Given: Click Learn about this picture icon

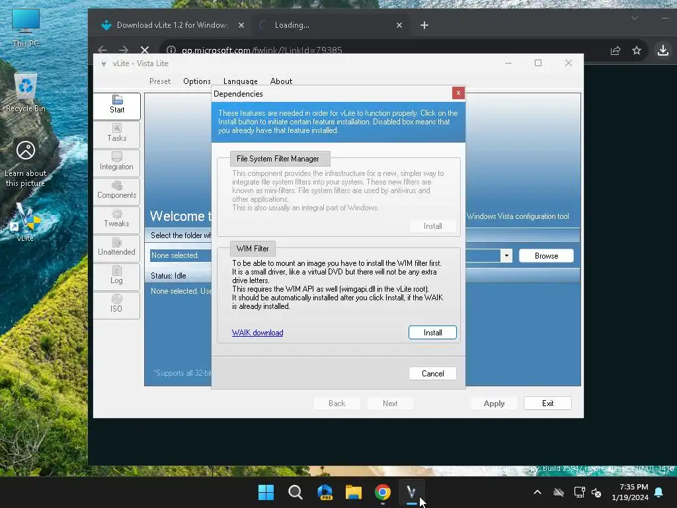Looking at the screenshot, I should (26, 164).
